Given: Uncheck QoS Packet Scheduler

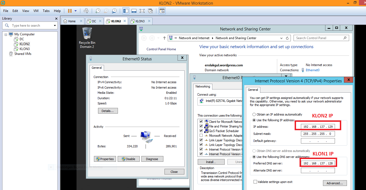Looking at the screenshot, I should click(201, 131).
